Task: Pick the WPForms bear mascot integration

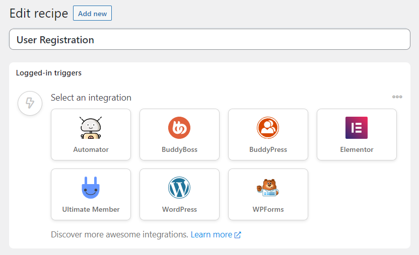Action: point(268,188)
